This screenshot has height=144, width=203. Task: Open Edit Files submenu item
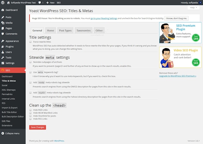6,121
